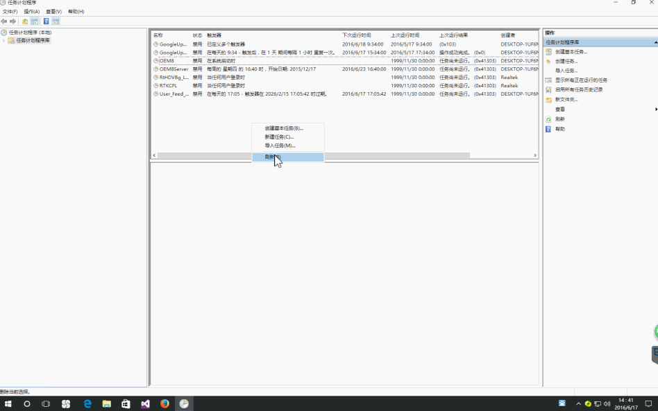The height and width of the screenshot is (411, 658).
Task: Toggle the console tree via toolbar icon
Action: click(35, 21)
